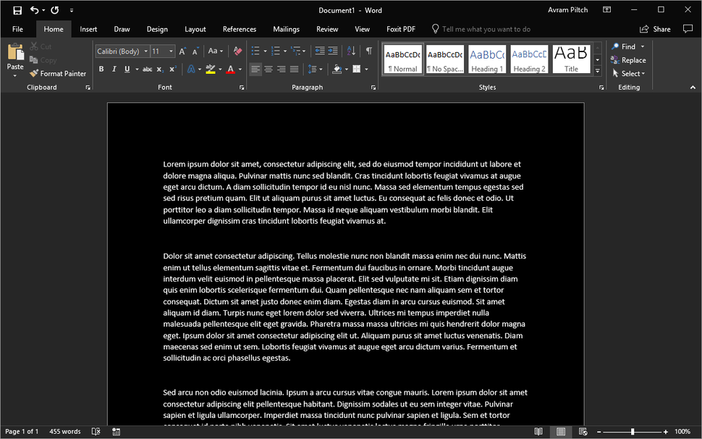Click the Bullets list icon

tap(255, 51)
